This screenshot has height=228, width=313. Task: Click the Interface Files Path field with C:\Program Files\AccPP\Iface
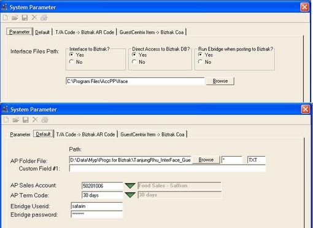(135, 81)
